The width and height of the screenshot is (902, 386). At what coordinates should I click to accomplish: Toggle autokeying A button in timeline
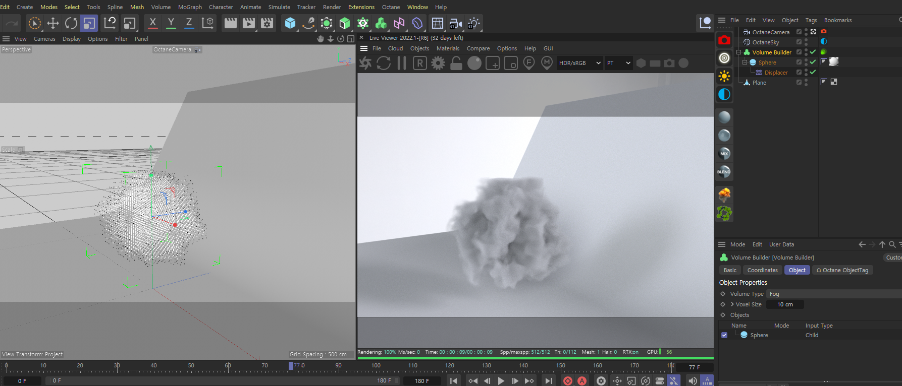coord(582,381)
